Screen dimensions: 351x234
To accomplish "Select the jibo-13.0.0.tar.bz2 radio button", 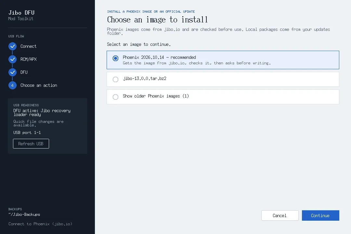I will click(115, 79).
